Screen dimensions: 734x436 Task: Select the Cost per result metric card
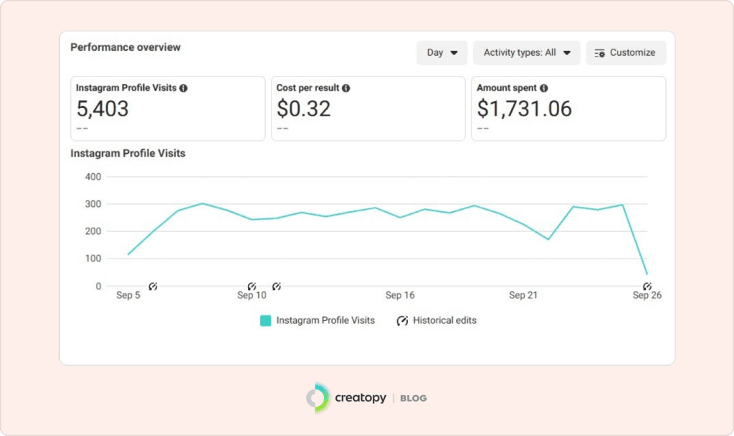[368, 109]
